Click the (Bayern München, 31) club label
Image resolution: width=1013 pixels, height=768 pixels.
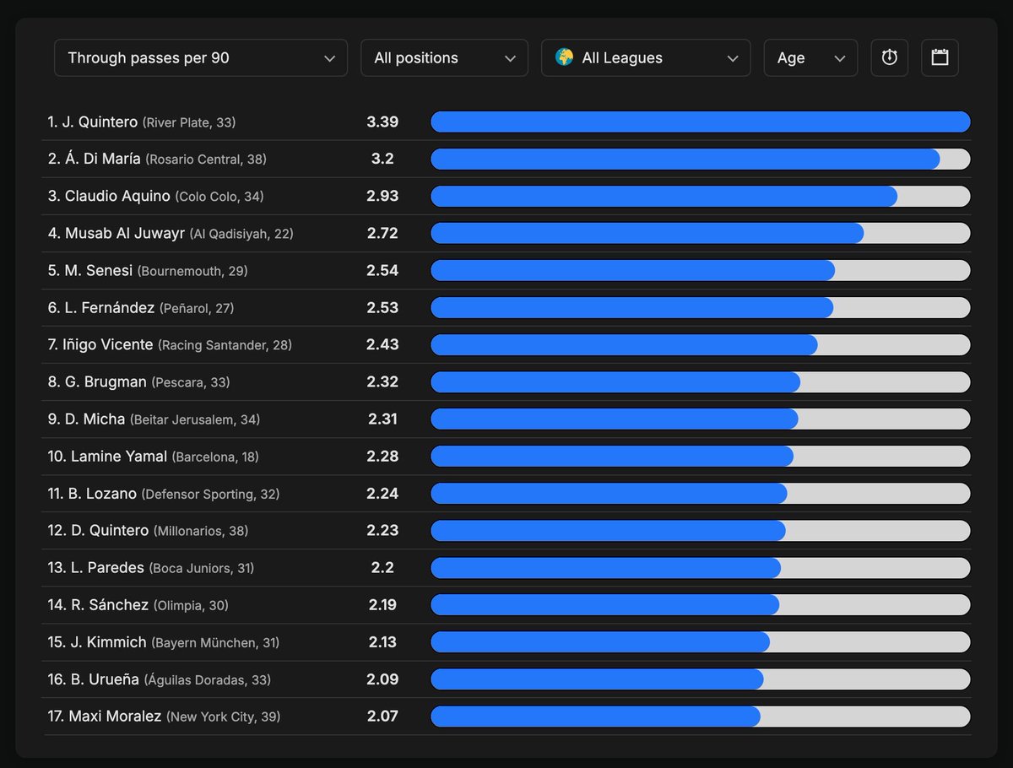(215, 643)
